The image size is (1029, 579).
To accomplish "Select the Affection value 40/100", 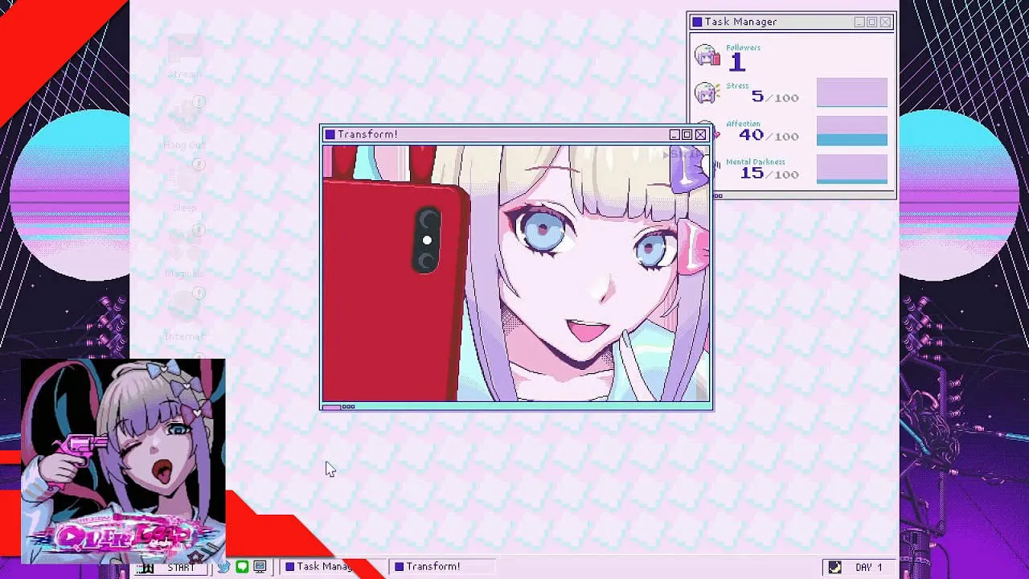I will coord(769,135).
